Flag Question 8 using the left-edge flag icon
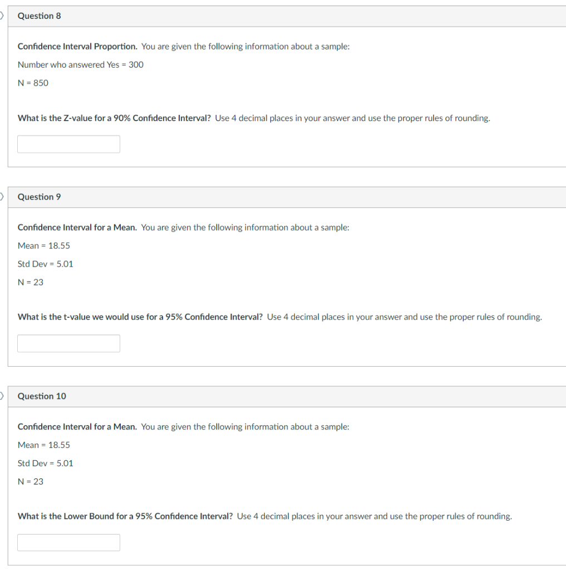566x569 pixels. [x=2, y=16]
